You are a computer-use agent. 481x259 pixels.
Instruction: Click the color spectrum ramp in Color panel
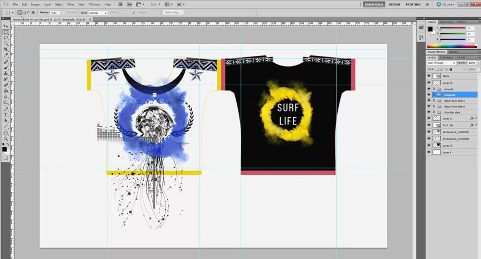452,46
